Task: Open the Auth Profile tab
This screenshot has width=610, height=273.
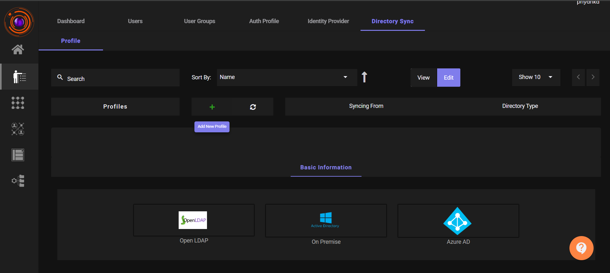Action: coord(264,21)
